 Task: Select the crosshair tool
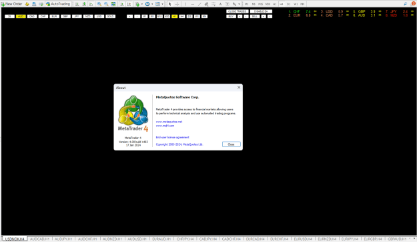coord(177,4)
